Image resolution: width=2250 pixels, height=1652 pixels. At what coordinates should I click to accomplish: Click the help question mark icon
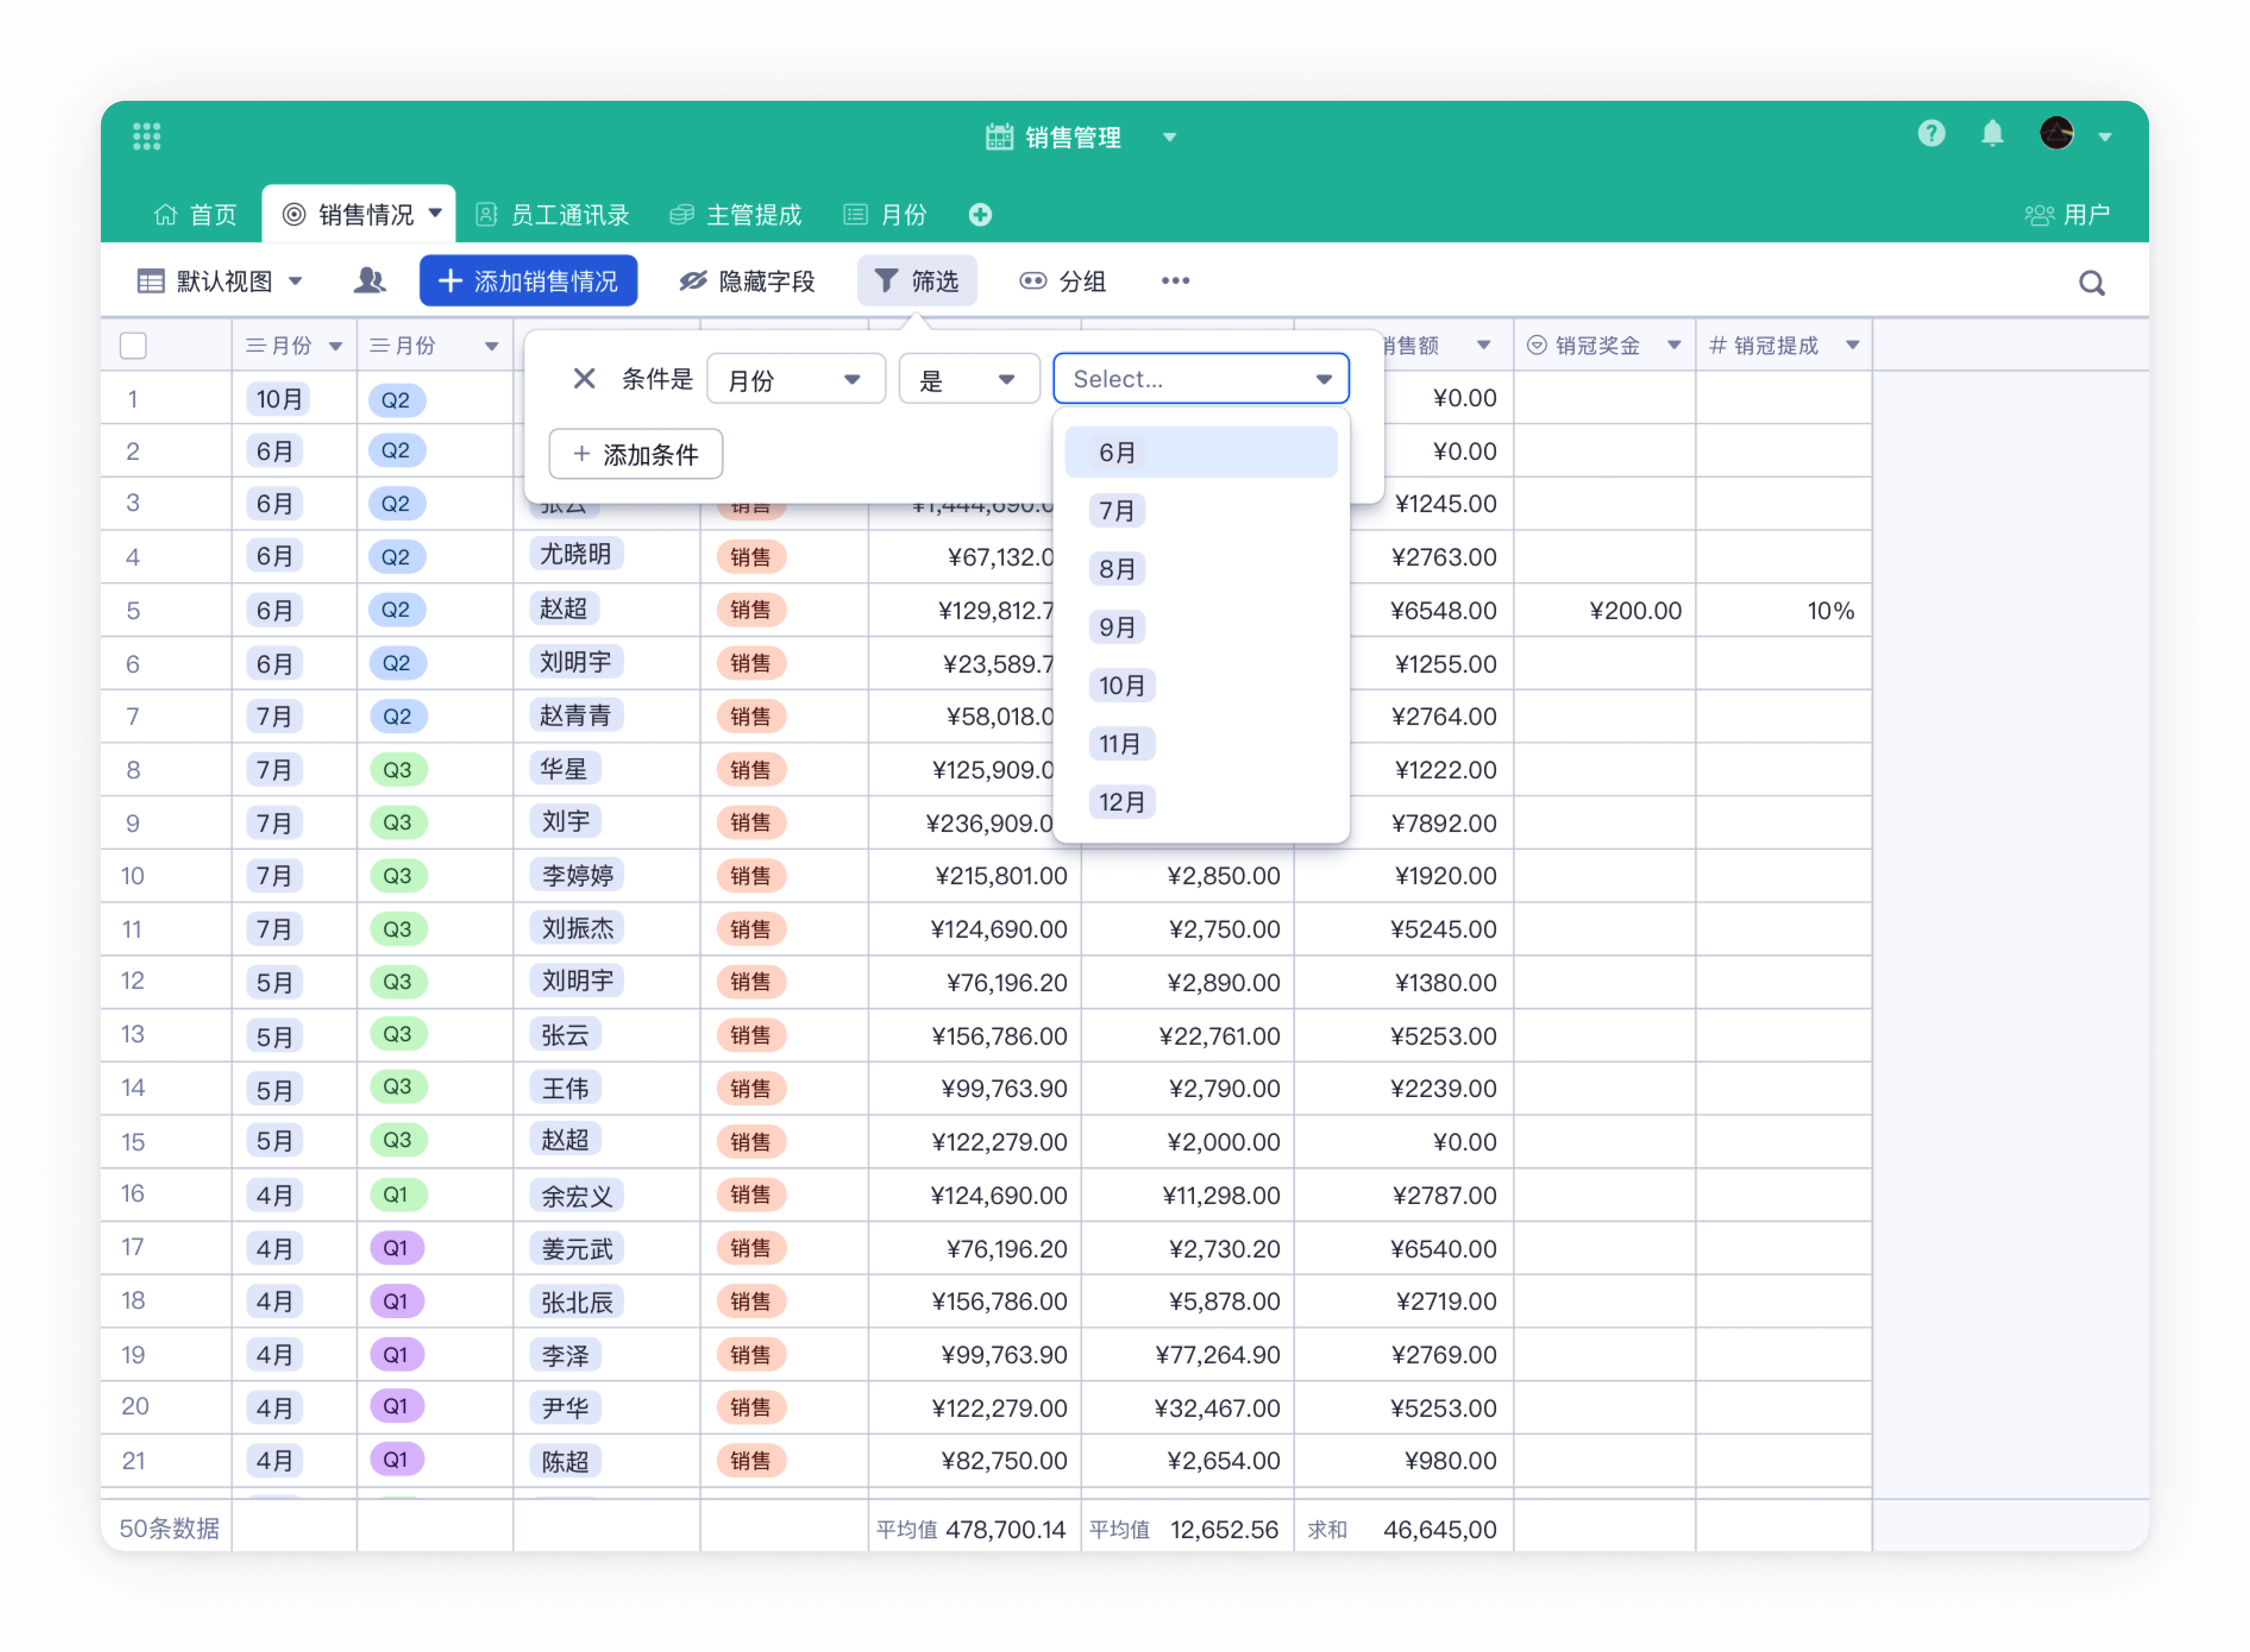click(1931, 133)
